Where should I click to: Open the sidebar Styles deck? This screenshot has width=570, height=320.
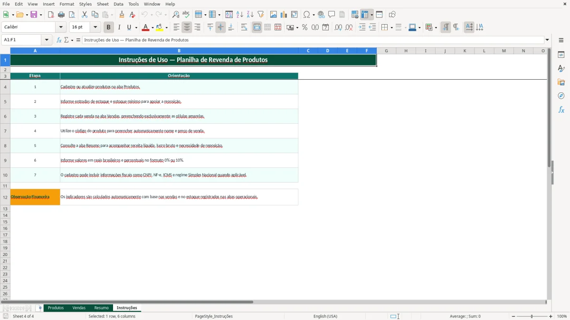click(x=561, y=68)
